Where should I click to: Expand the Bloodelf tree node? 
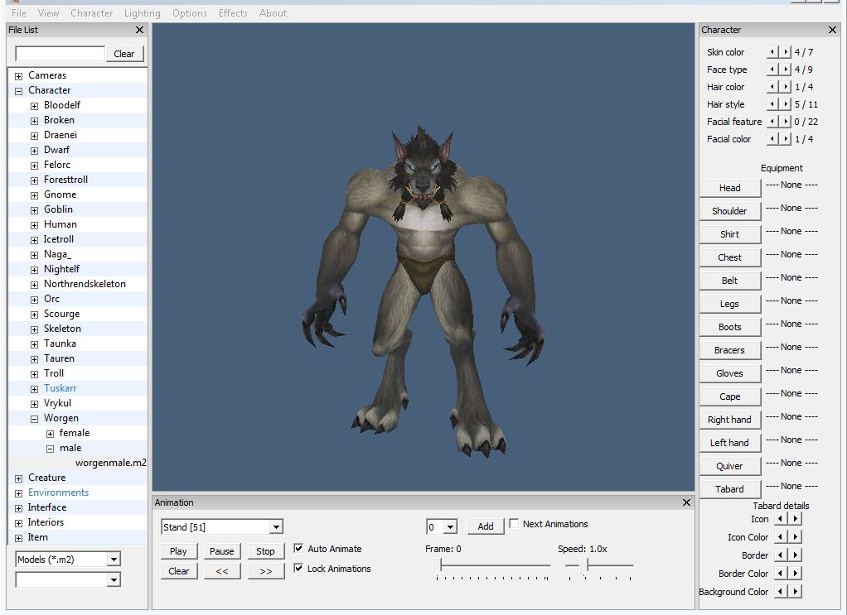click(x=35, y=106)
